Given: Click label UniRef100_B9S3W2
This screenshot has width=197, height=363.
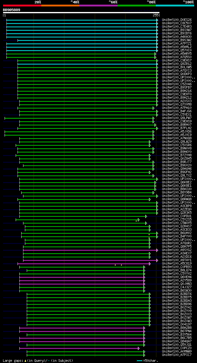Looking at the screenshot, I should [x=177, y=40].
